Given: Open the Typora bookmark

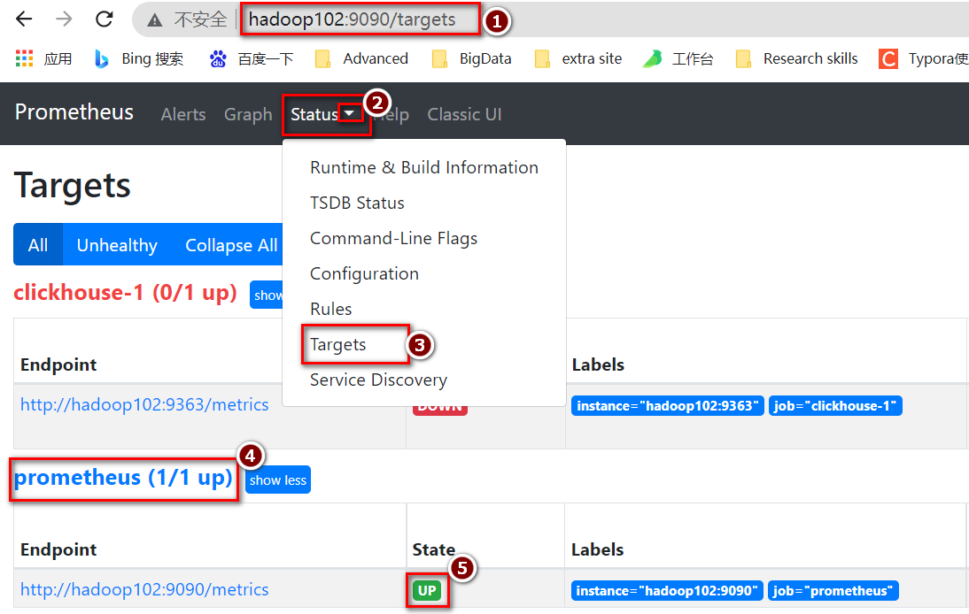Looking at the screenshot, I should [923, 58].
